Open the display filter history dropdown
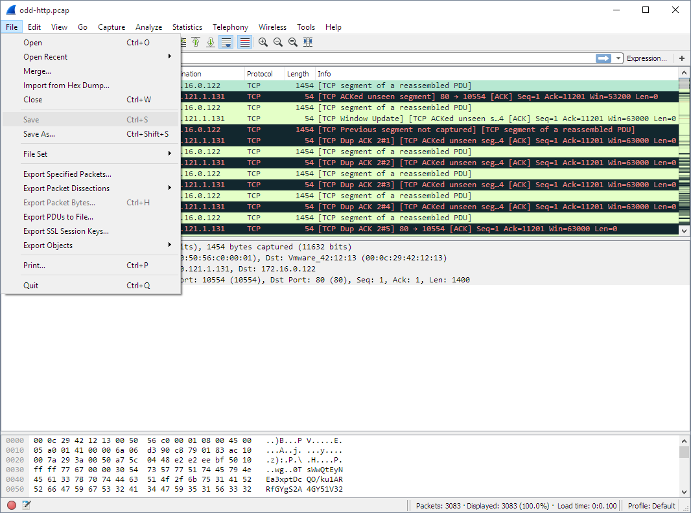The height and width of the screenshot is (513, 691). tap(618, 58)
